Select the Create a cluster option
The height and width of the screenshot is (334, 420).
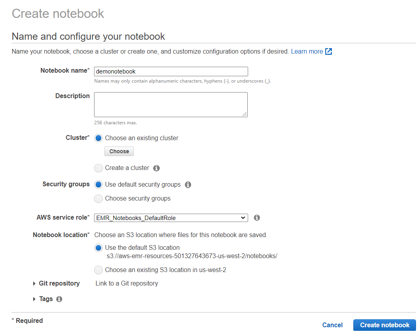tap(98, 168)
